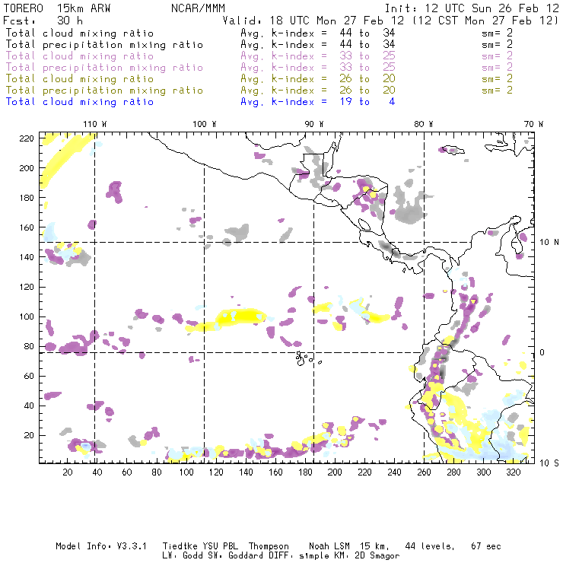Select the blue "Total cloud mixing ratio" legend entry
Screen dimensions: 563x563
79,102
